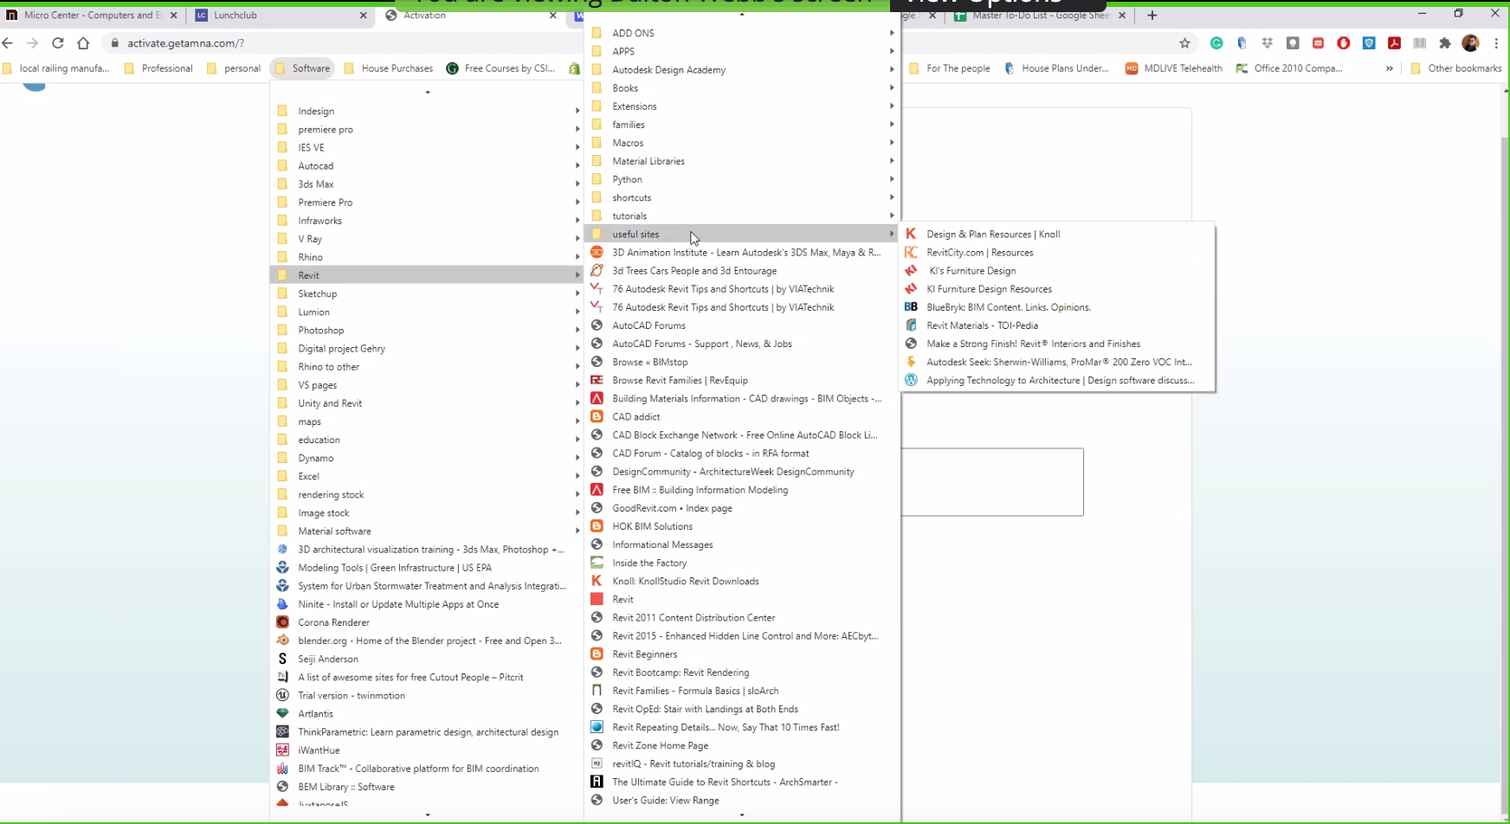Open Design & Plan Resources Knoll bookmark
This screenshot has height=824, width=1510.
pos(1058,234)
